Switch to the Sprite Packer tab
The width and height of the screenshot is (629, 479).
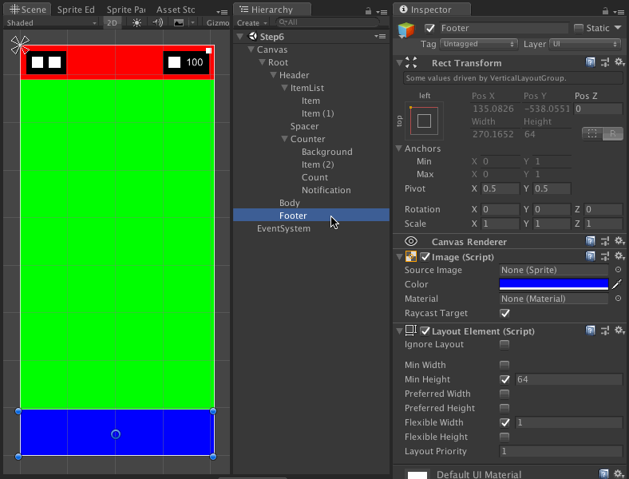tap(126, 10)
